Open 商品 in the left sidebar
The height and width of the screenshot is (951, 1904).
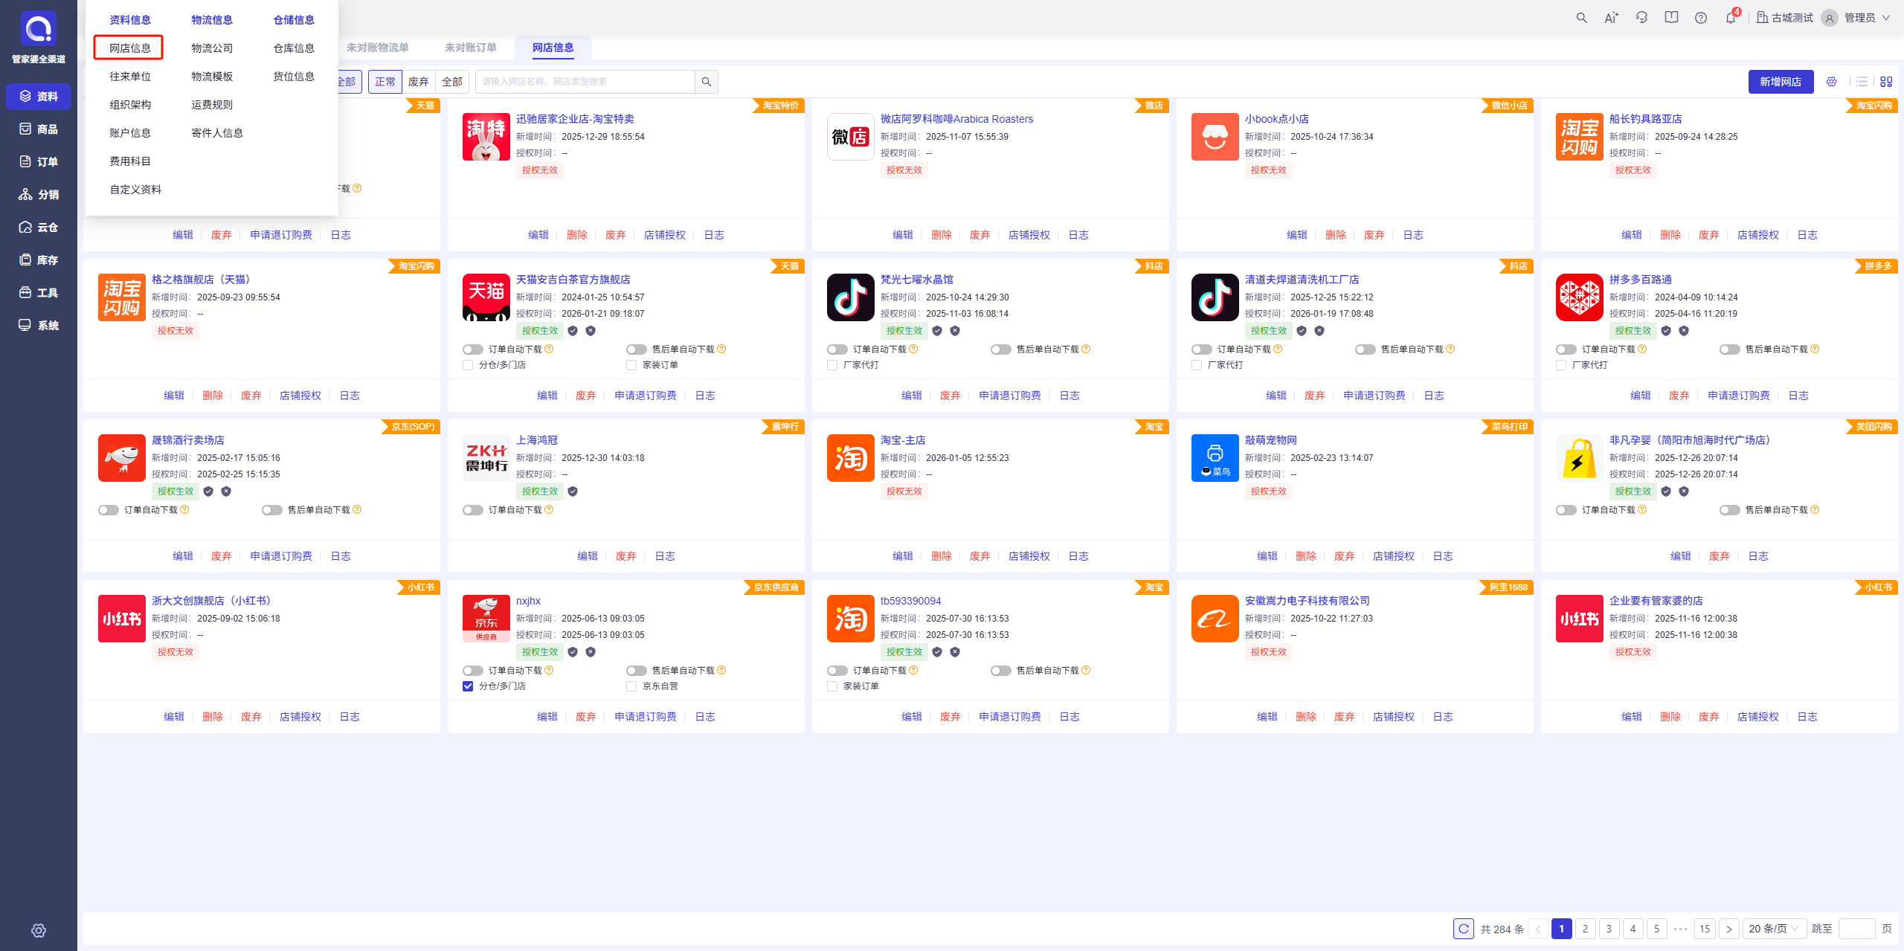(x=39, y=129)
